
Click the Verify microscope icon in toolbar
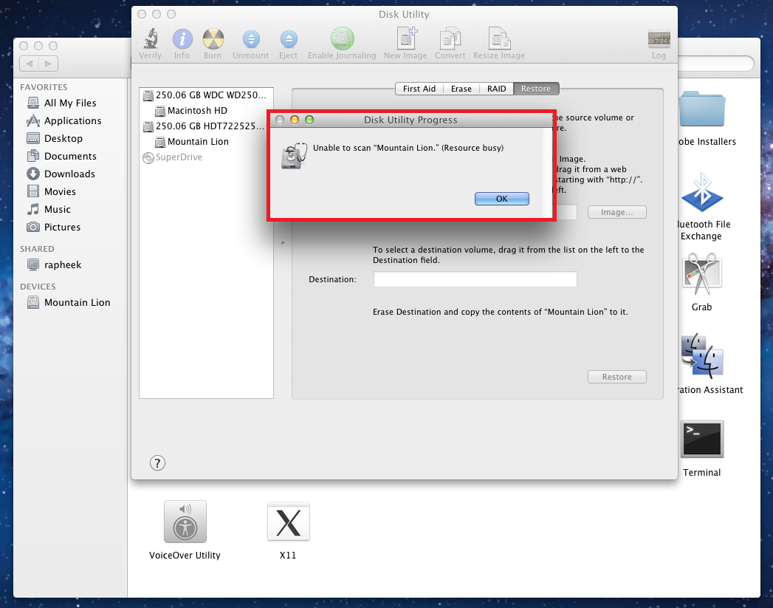(151, 38)
